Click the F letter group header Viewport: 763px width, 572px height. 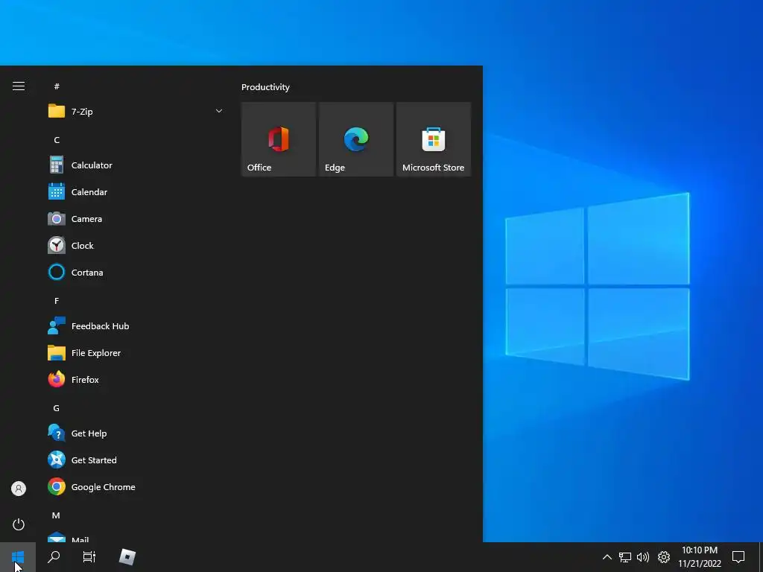[x=57, y=301]
